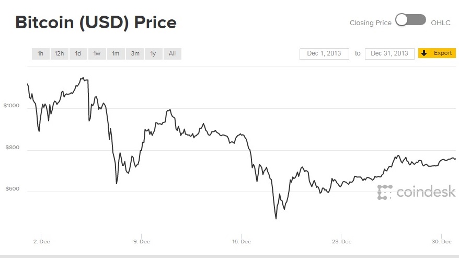Show the 1y time range
Screen dimensions: 459x258
tap(153, 53)
